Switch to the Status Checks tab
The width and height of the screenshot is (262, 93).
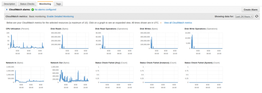click(27, 4)
